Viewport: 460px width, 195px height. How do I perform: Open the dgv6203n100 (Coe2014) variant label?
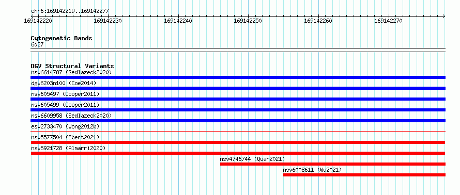64,83
